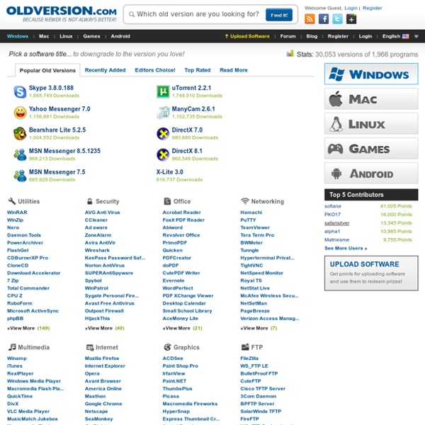The height and width of the screenshot is (425, 425).
Task: Expand View More under Utilities
Action: (x=28, y=328)
